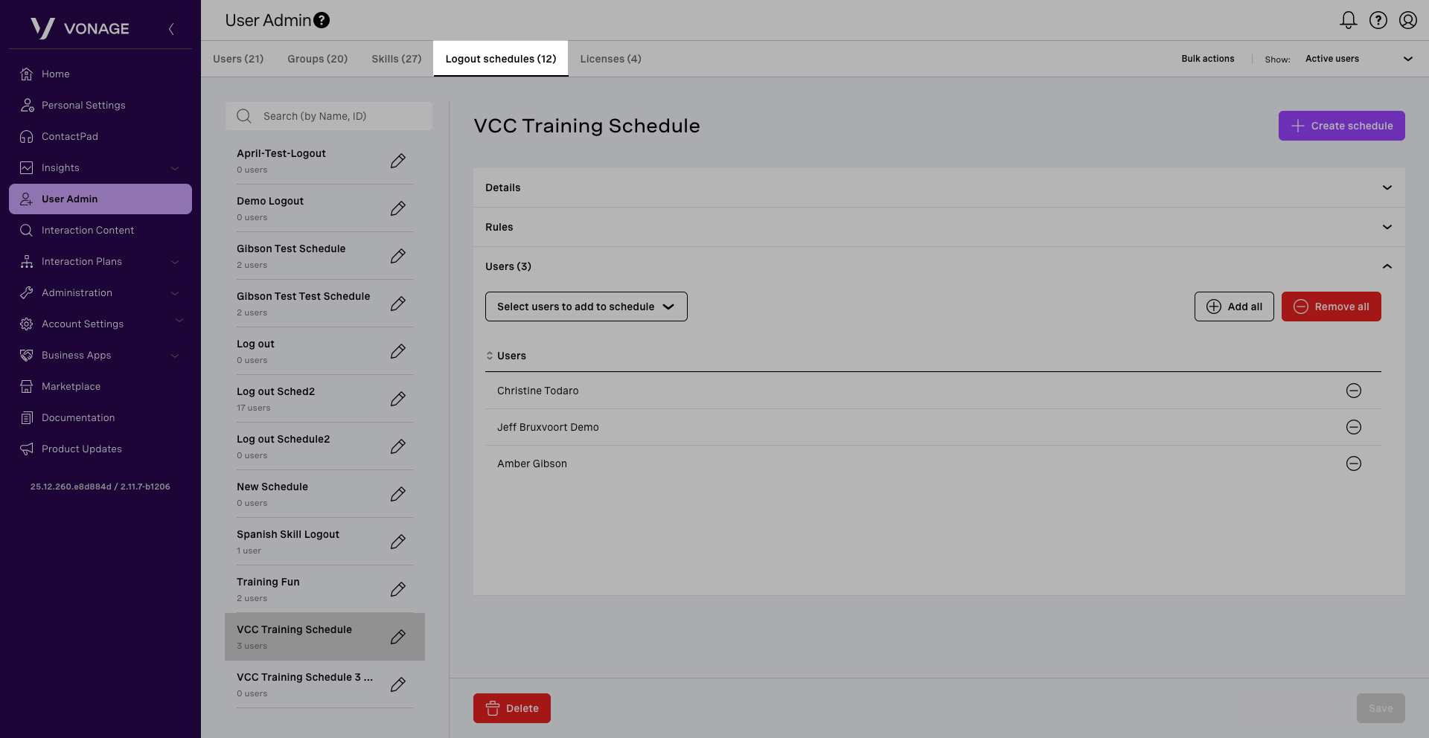The width and height of the screenshot is (1429, 738).
Task: Switch to the Skills tab
Action: click(397, 59)
